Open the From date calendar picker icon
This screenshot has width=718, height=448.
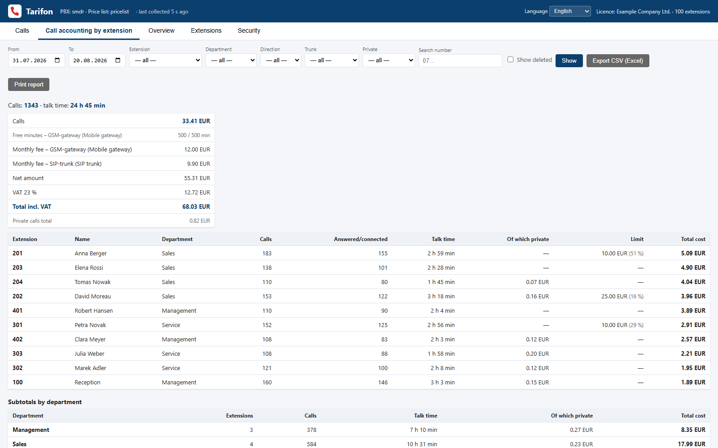(x=57, y=60)
